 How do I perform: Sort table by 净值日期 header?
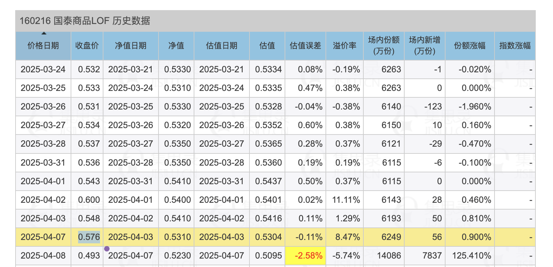[x=130, y=46]
